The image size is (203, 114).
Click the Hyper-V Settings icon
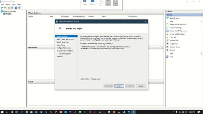click(167, 28)
